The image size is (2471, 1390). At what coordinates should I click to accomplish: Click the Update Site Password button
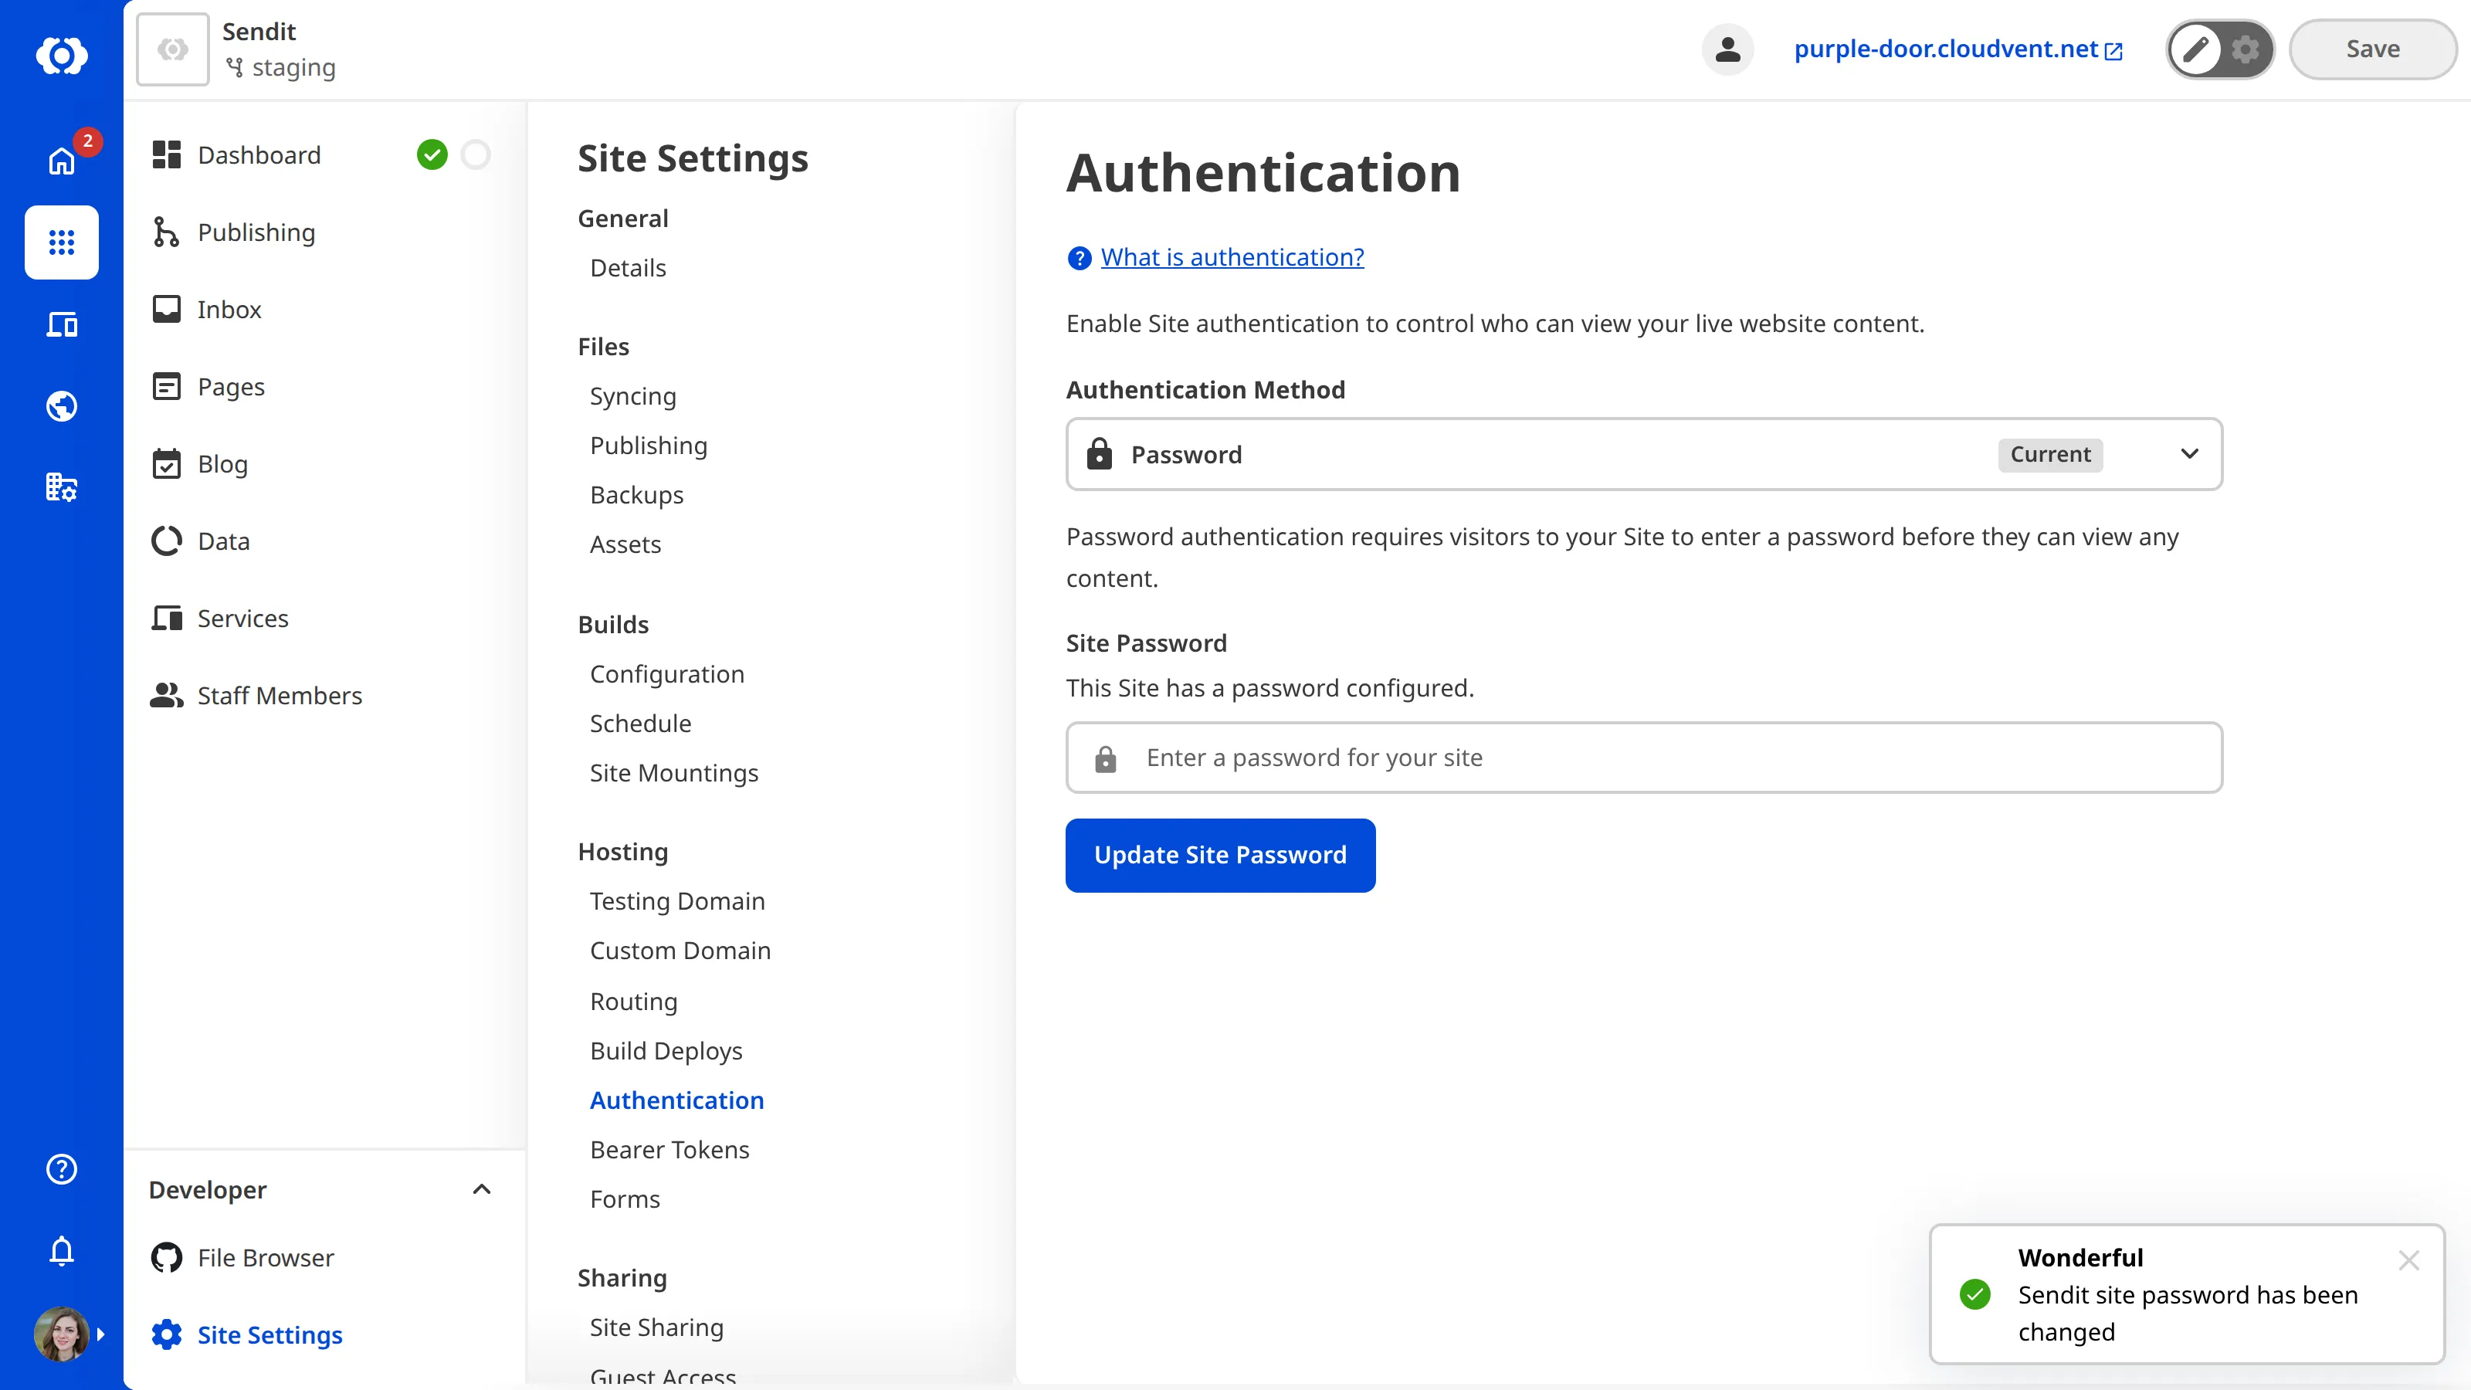pyautogui.click(x=1220, y=855)
